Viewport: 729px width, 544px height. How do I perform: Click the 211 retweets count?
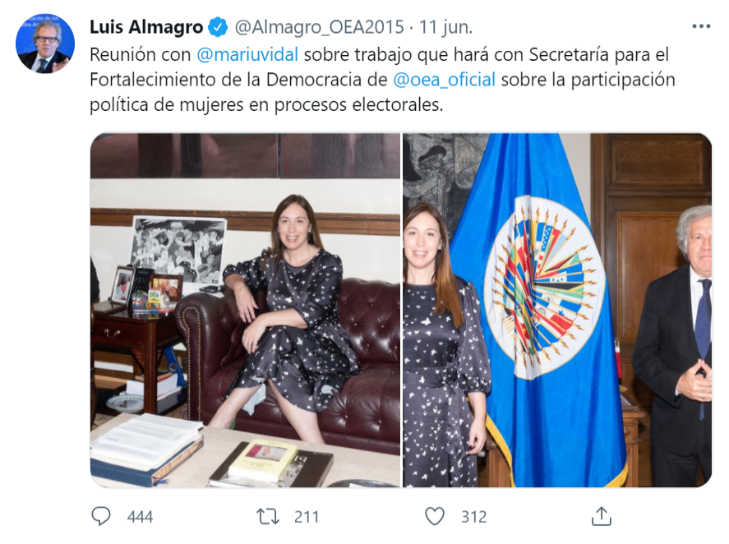point(307,517)
